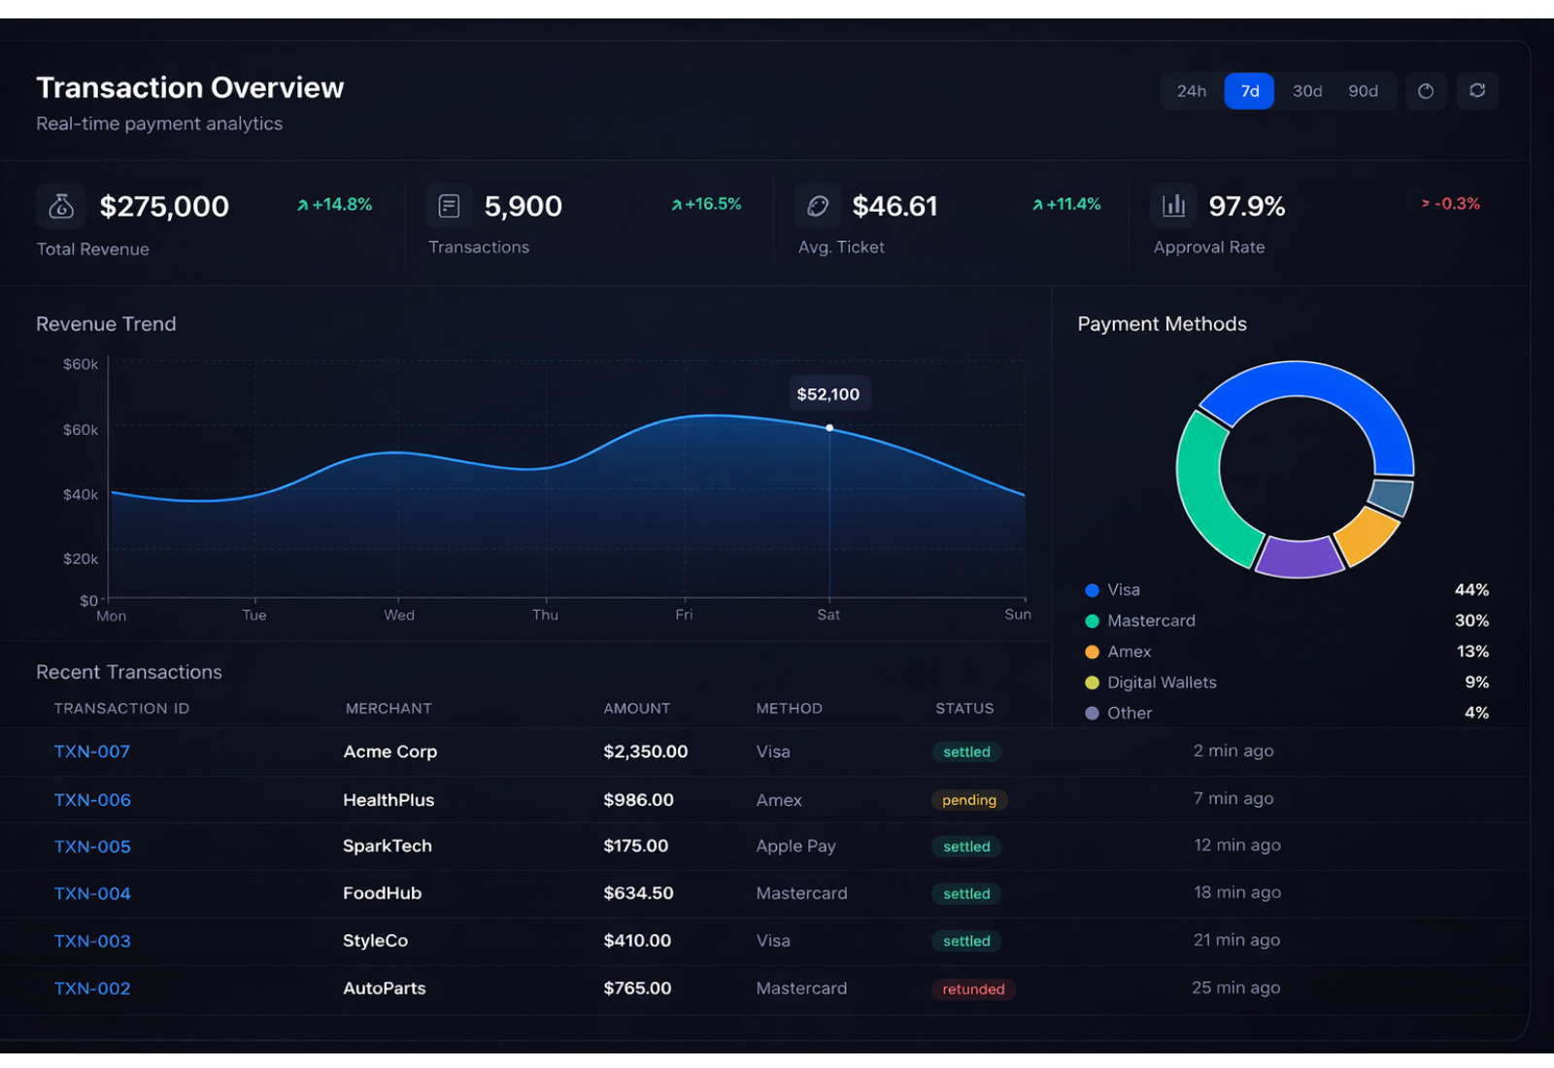
Task: Click the Sat data point on revenue chart
Action: click(x=829, y=428)
